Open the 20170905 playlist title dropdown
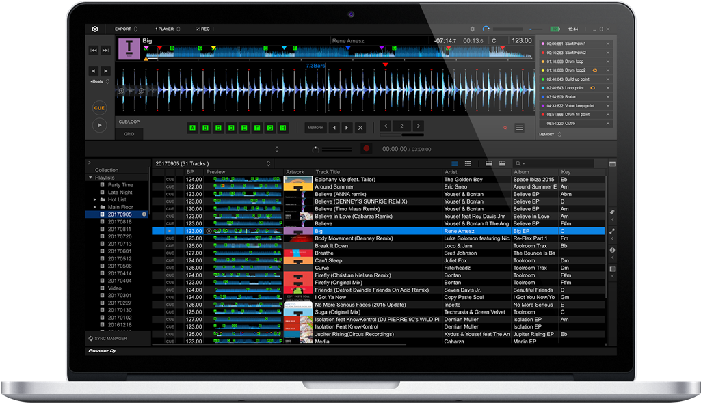 coord(268,163)
